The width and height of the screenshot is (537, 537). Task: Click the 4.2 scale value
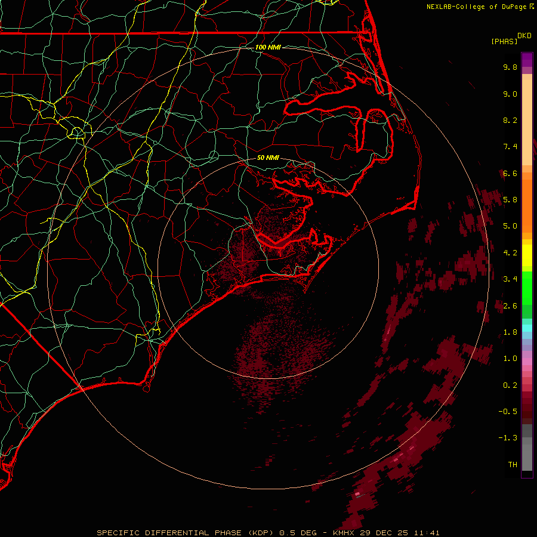point(510,253)
